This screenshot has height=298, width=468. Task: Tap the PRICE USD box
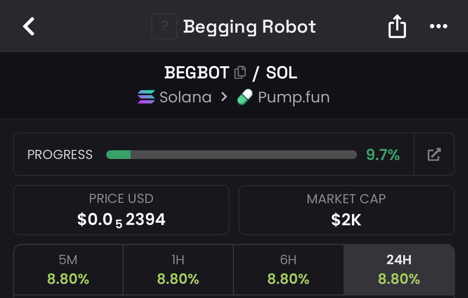[121, 210]
